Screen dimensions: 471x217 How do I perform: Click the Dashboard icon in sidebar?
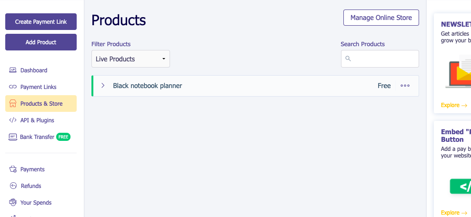pos(13,70)
